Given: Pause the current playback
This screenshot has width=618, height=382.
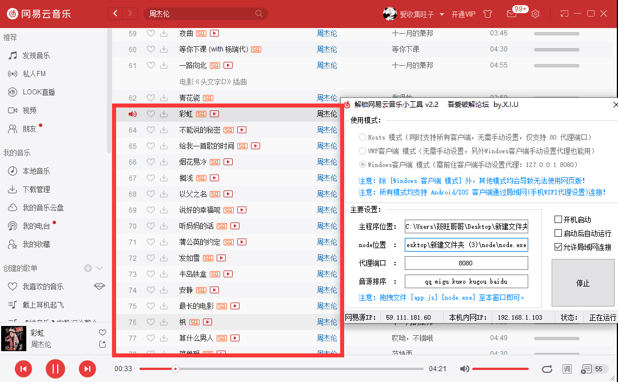Looking at the screenshot, I should point(55,369).
